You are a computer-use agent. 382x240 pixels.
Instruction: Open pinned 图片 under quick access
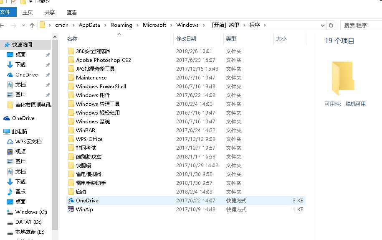click(20, 94)
